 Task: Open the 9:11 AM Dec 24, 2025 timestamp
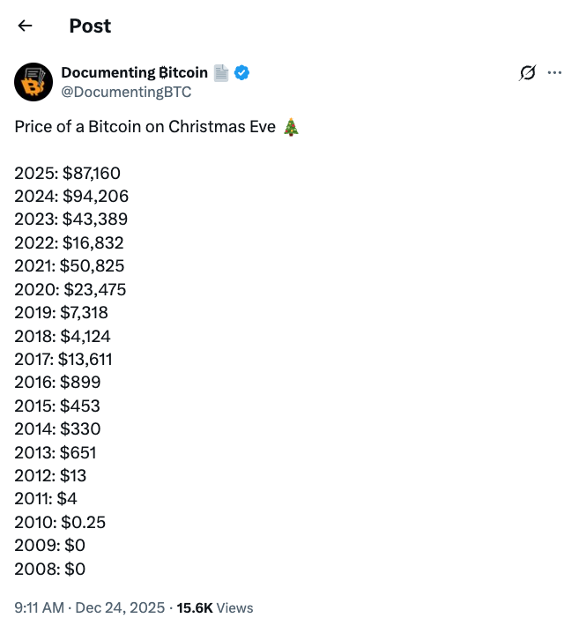coord(89,607)
